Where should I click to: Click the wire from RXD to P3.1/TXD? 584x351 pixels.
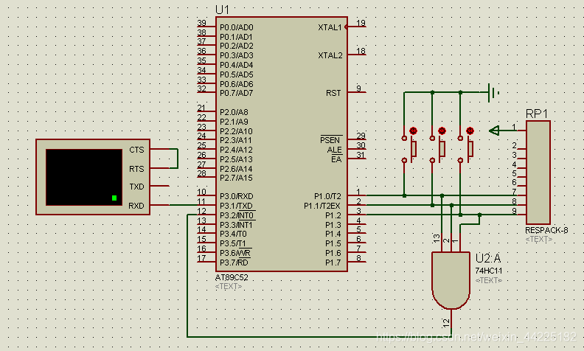[184, 205]
